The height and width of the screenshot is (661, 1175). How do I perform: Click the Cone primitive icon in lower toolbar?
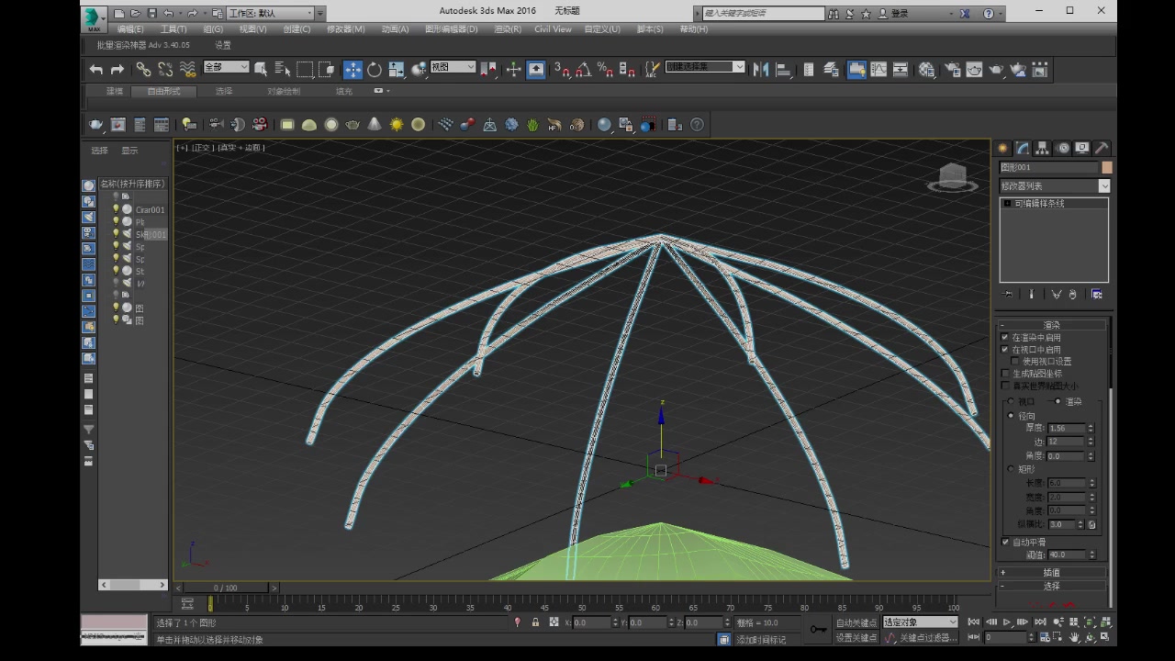[x=375, y=125]
